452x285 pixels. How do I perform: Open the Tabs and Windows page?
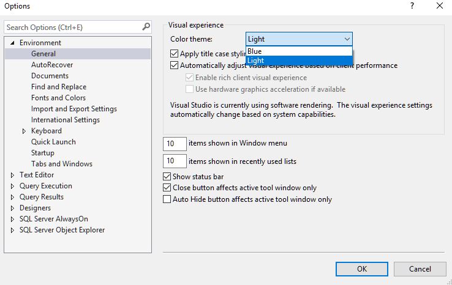[x=61, y=164]
